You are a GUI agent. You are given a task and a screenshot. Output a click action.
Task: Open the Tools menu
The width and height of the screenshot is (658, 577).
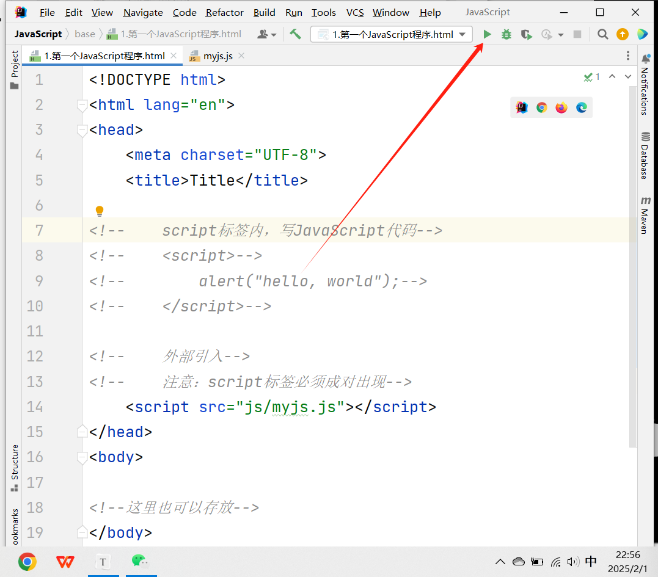(324, 13)
